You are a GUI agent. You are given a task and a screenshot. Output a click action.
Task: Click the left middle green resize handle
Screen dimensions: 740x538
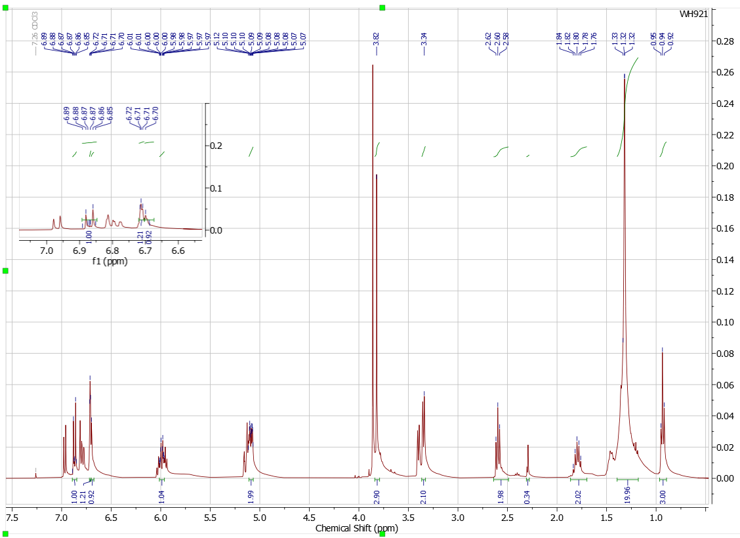[x=6, y=270]
